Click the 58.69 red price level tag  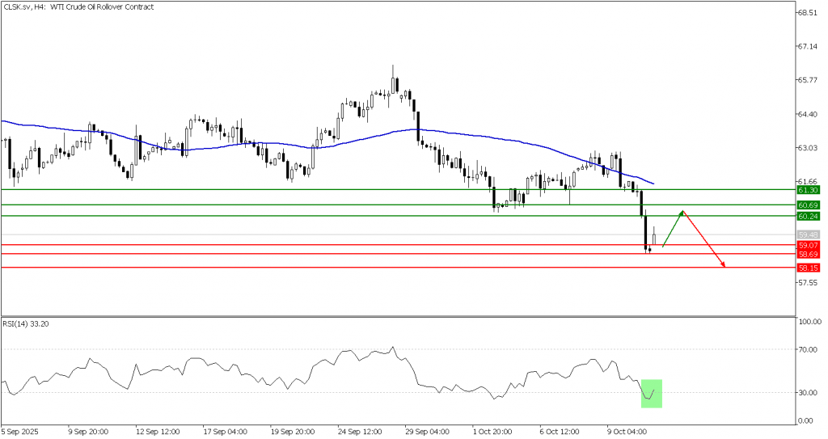[x=808, y=254]
